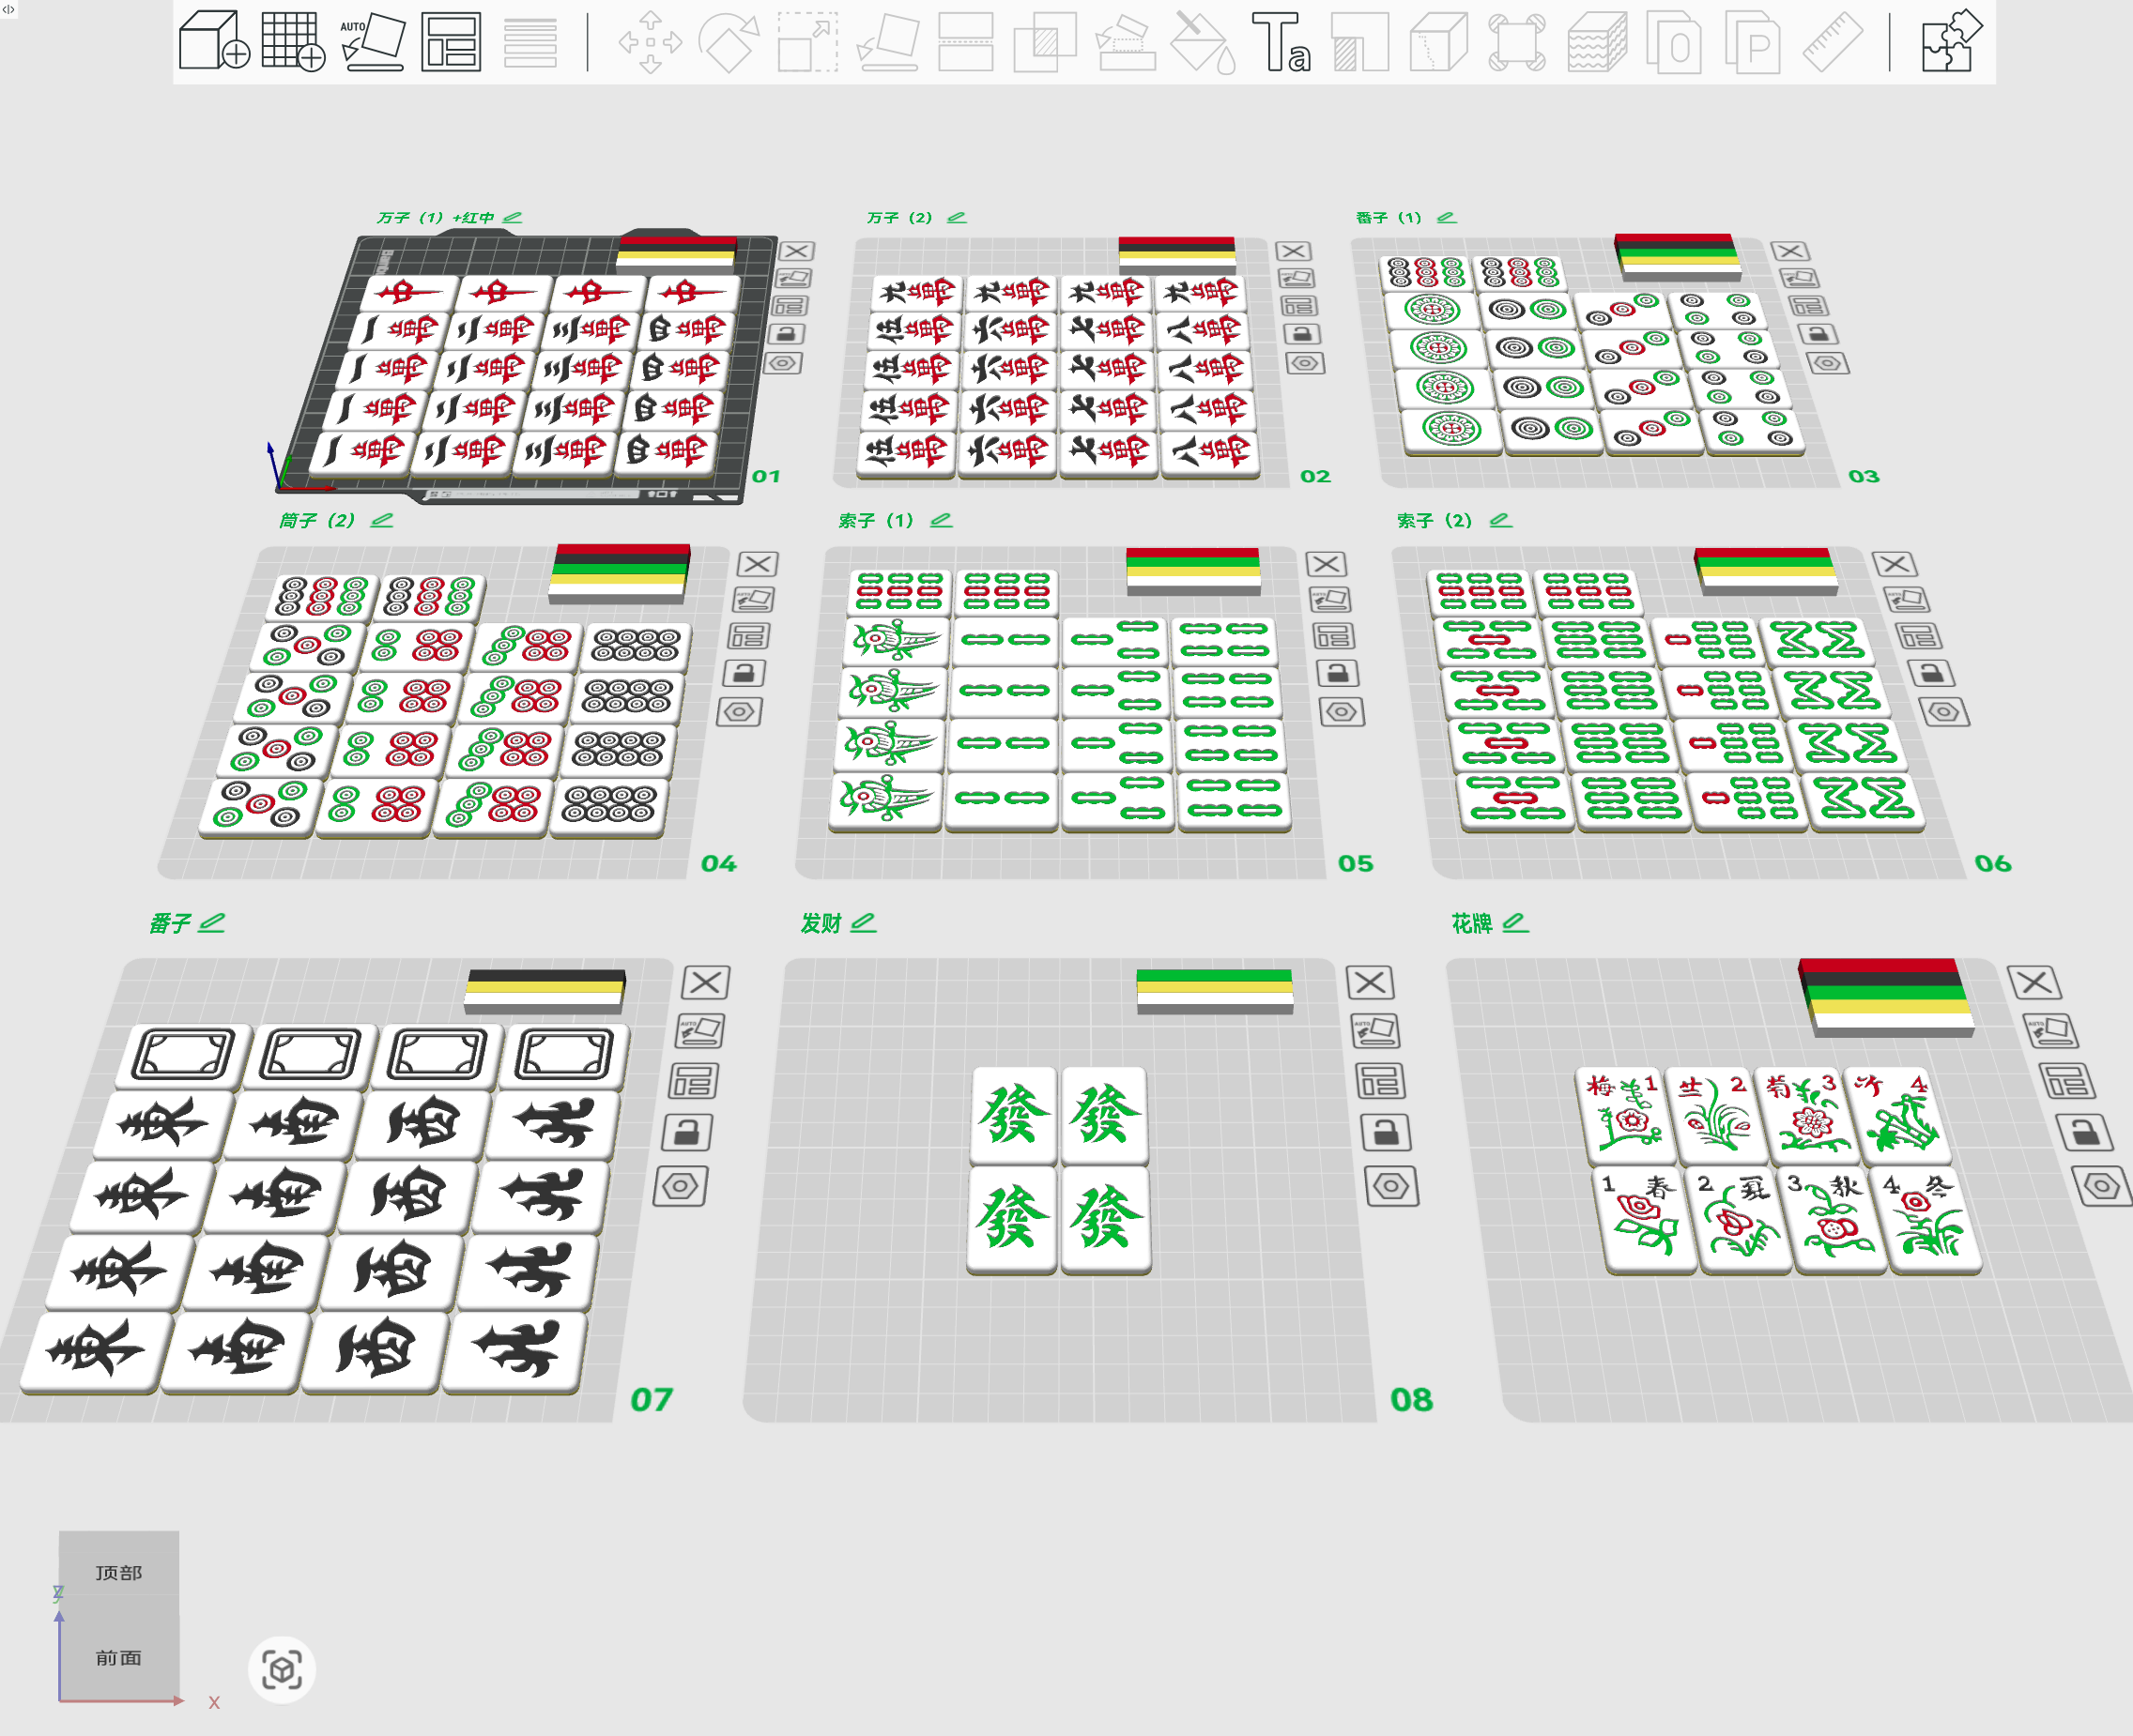This screenshot has width=2133, height=1736.
Task: Open the Assembly view puzzle icon
Action: [1951, 41]
